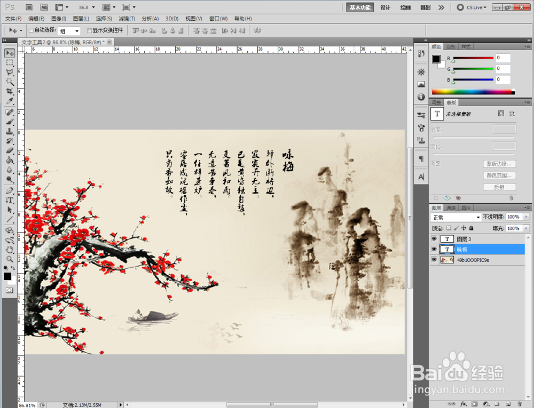Image resolution: width=534 pixels, height=408 pixels.
Task: Select the Move tool in the toolbox
Action: (10, 53)
